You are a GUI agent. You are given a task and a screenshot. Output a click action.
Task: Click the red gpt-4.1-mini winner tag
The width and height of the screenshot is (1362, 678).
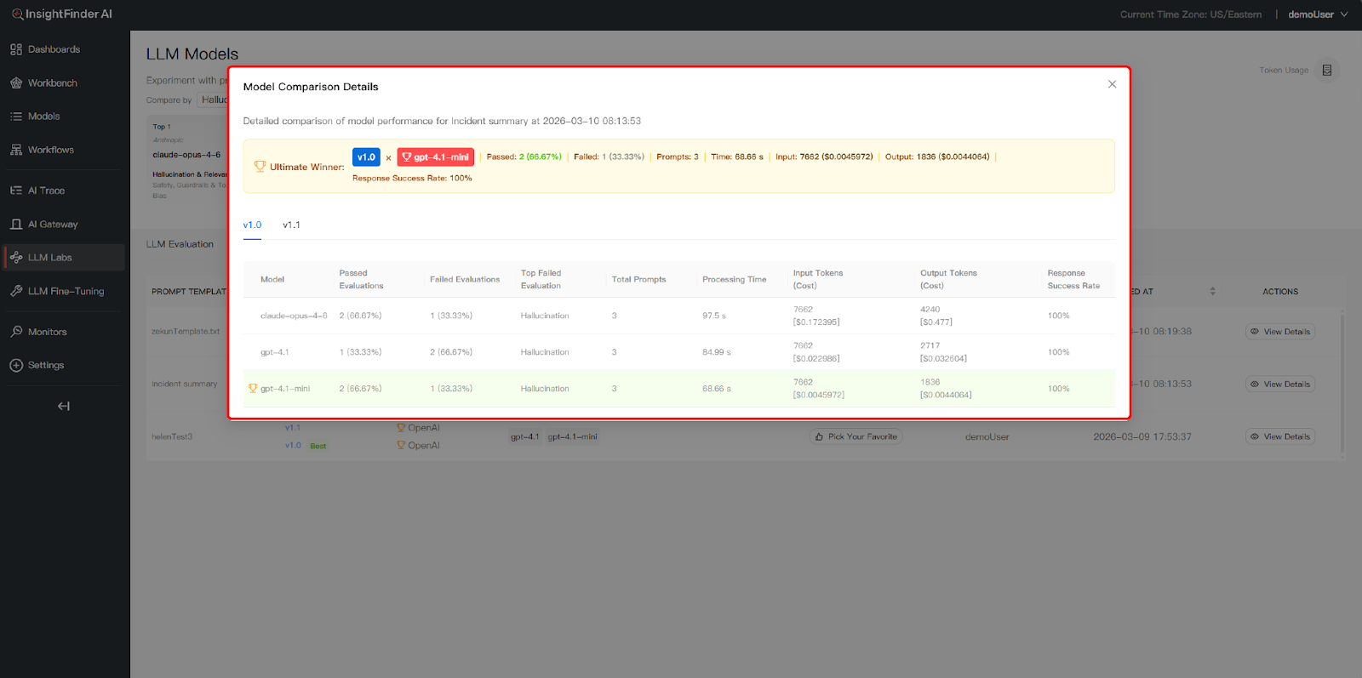[435, 157]
